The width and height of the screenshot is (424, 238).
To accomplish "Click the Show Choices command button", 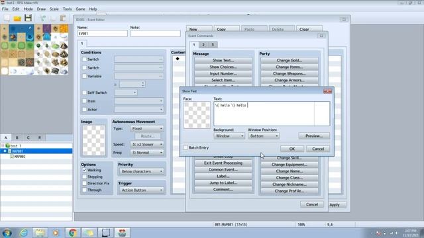I will pos(223,67).
